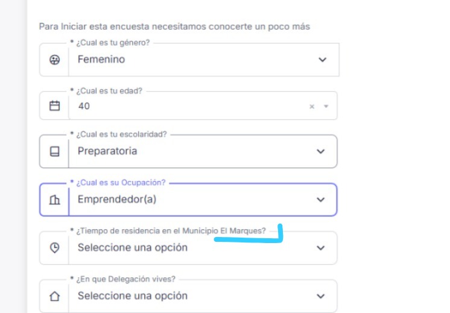Click the book icon for escolaridad
Image resolution: width=450 pixels, height=313 pixels.
(54, 151)
